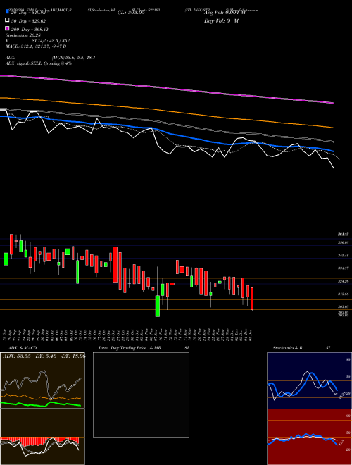Click the ADX/+DY/-DY readout in ADX panel
This screenshot has height=465, width=352.
(44, 356)
